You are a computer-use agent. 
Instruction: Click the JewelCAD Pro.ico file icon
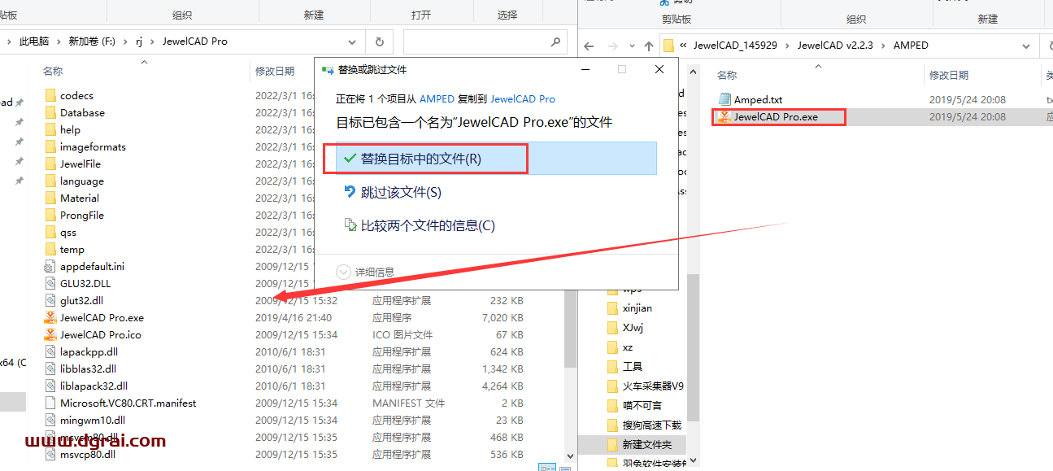pos(50,334)
